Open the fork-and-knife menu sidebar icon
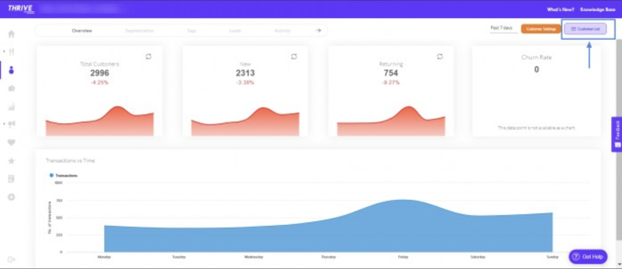The height and width of the screenshot is (269, 622). pos(12,52)
